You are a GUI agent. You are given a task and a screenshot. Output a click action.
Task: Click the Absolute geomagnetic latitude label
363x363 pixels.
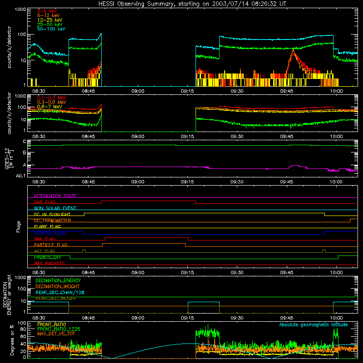tap(314, 324)
